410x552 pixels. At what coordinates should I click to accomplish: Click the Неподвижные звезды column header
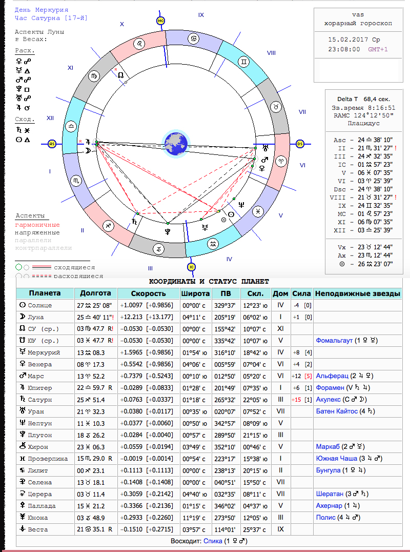tap(358, 293)
